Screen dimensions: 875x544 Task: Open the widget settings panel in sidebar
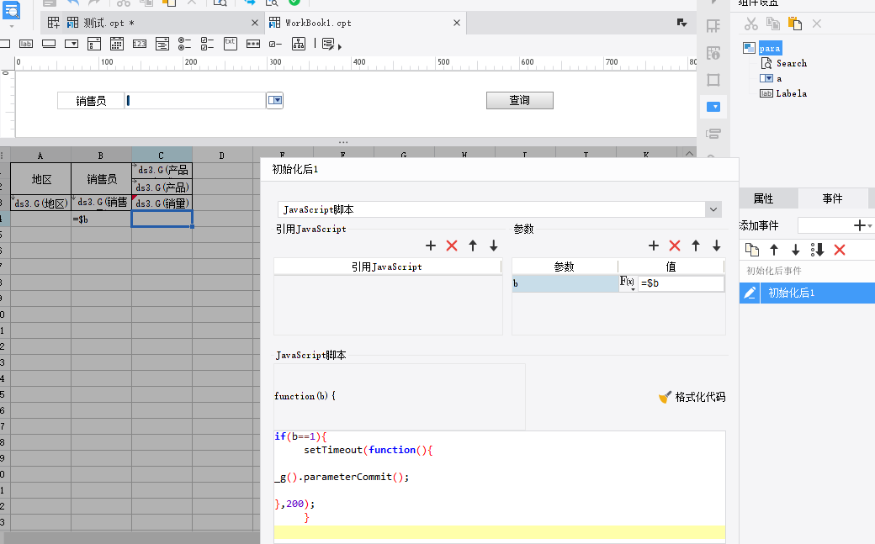pyautogui.click(x=713, y=107)
